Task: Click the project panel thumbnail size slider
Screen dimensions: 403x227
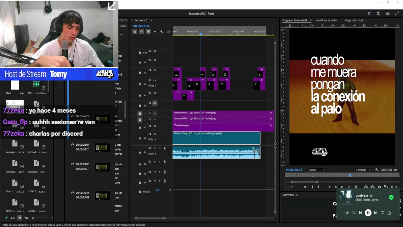Action: click(39, 218)
